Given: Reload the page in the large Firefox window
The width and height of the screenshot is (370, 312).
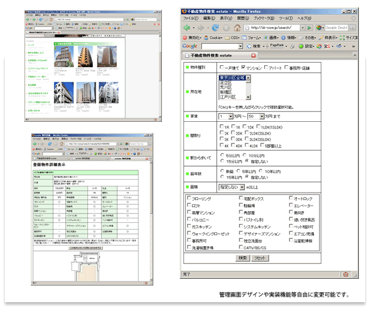Looking at the screenshot, I should [x=215, y=28].
